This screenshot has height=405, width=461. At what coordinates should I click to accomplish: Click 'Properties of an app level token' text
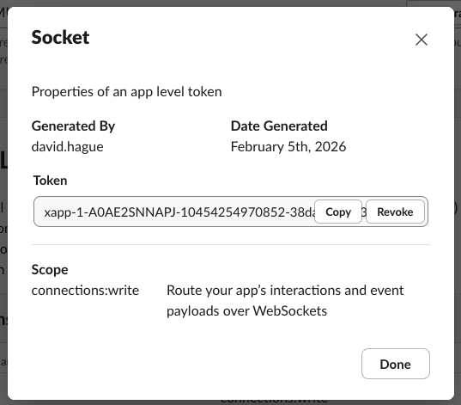point(127,92)
